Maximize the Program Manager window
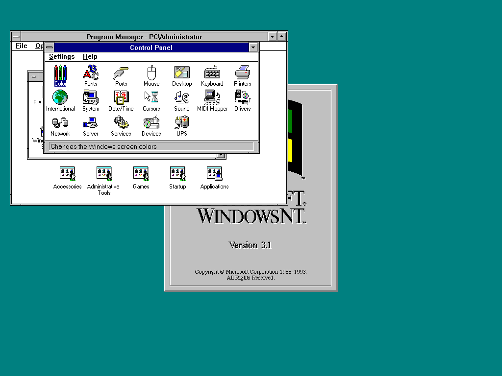This screenshot has height=376, width=502. tap(282, 36)
